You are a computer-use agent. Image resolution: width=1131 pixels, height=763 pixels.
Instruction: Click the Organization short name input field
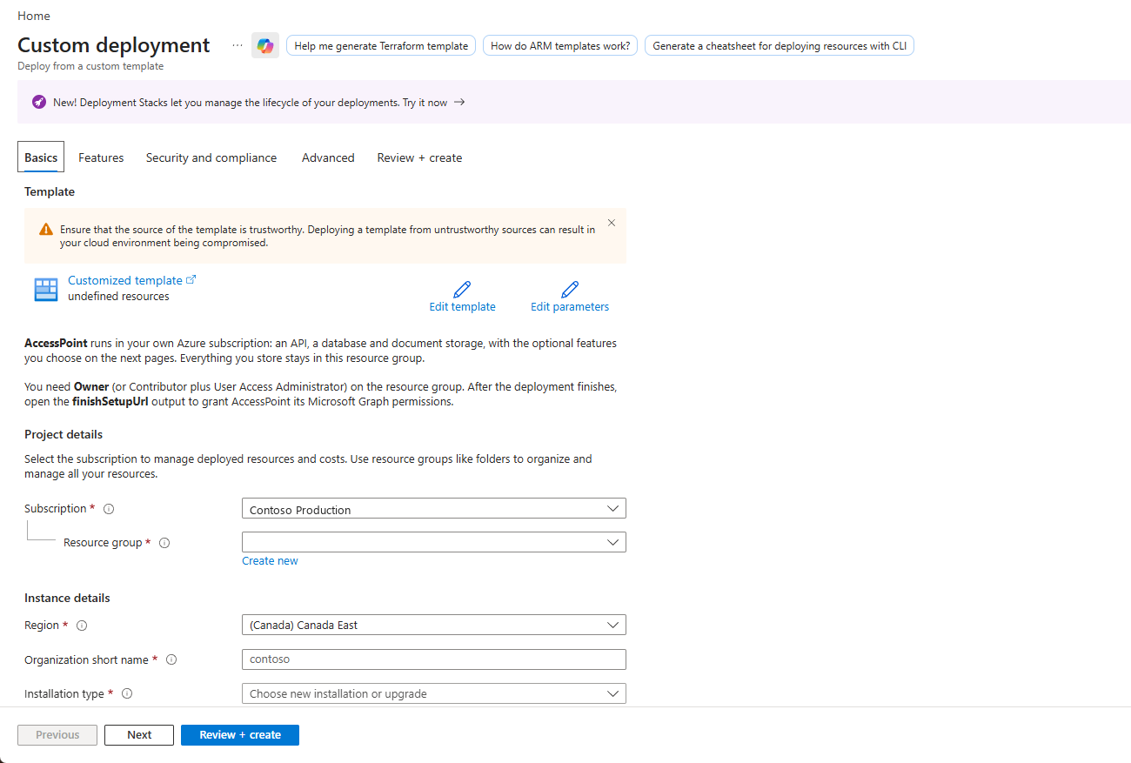click(x=434, y=659)
